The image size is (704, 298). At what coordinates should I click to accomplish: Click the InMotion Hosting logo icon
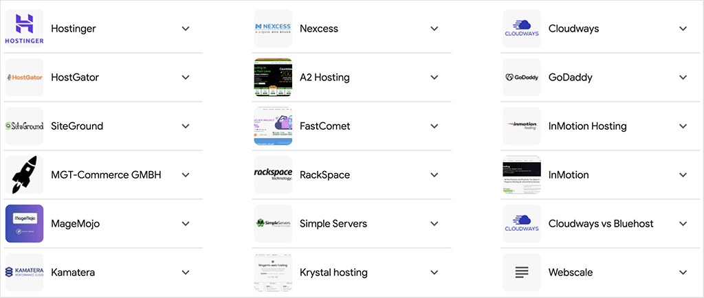point(522,126)
